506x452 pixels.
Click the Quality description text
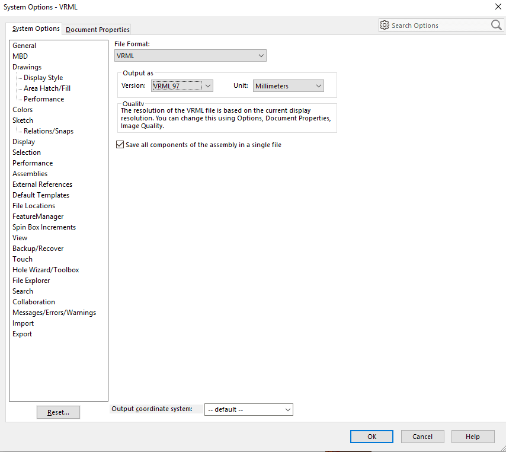tap(226, 118)
